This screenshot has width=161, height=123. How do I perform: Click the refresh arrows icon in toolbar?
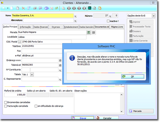(94, 8)
